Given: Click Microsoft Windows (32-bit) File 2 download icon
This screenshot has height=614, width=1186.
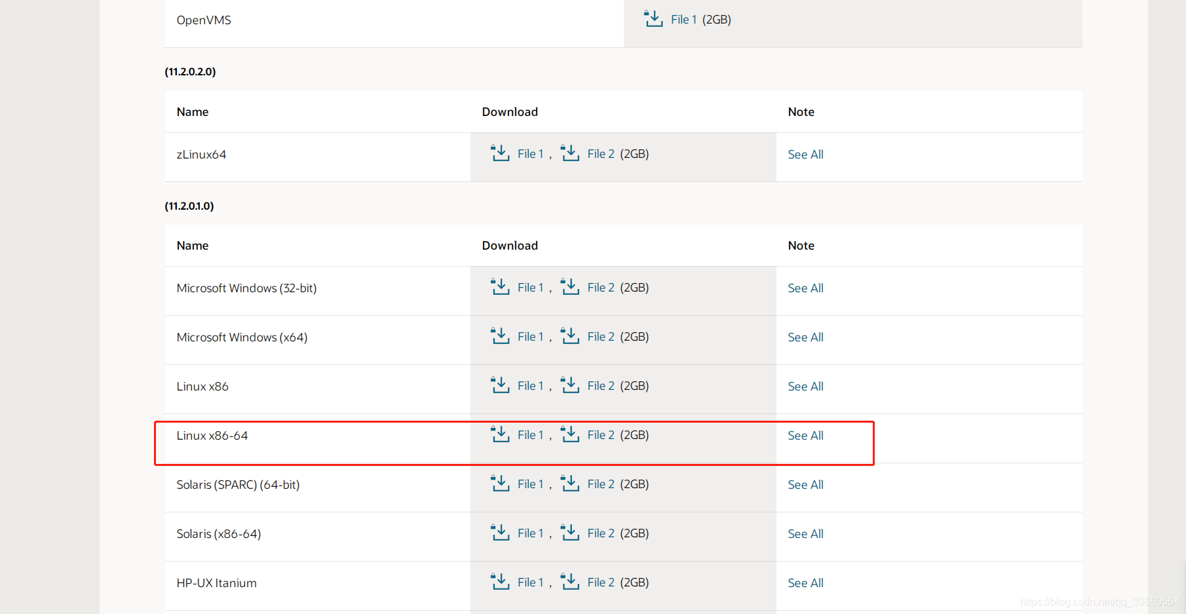Looking at the screenshot, I should pos(570,286).
